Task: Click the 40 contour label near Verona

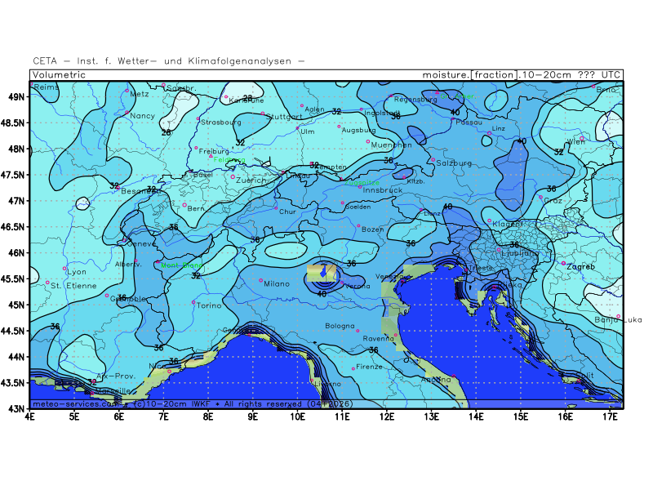Action: click(322, 293)
